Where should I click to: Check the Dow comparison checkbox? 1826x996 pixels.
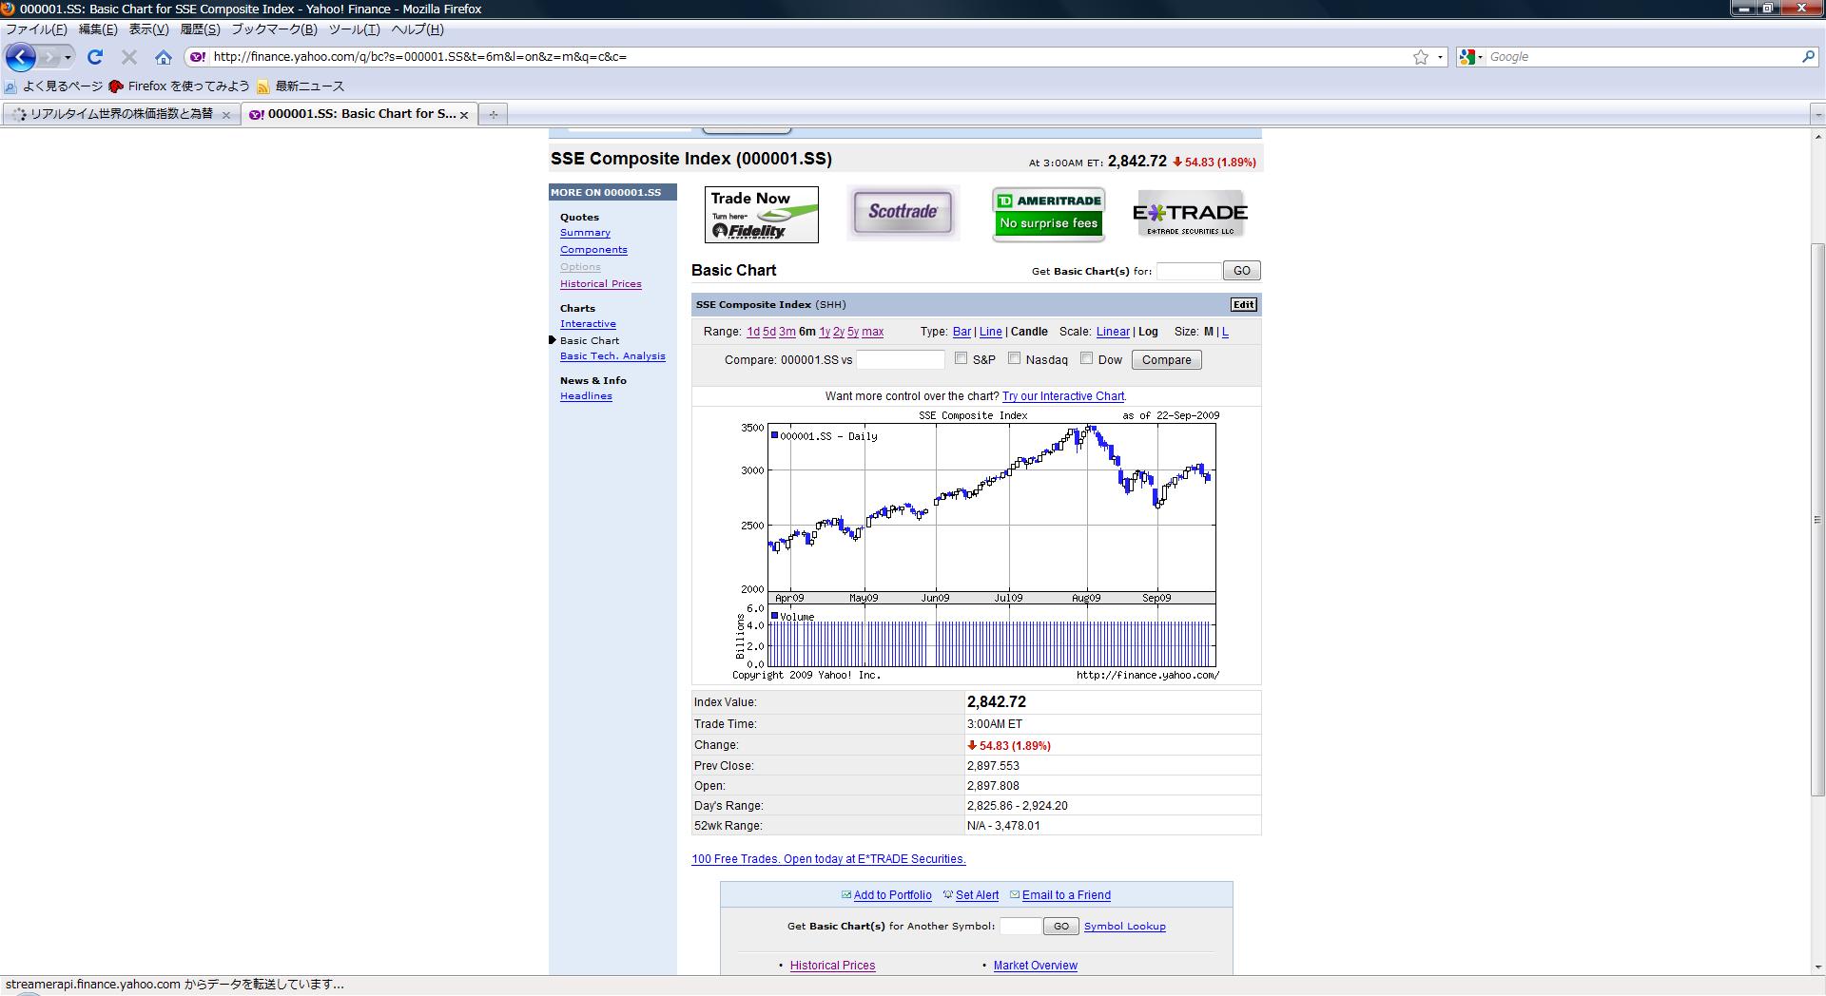click(x=1086, y=358)
